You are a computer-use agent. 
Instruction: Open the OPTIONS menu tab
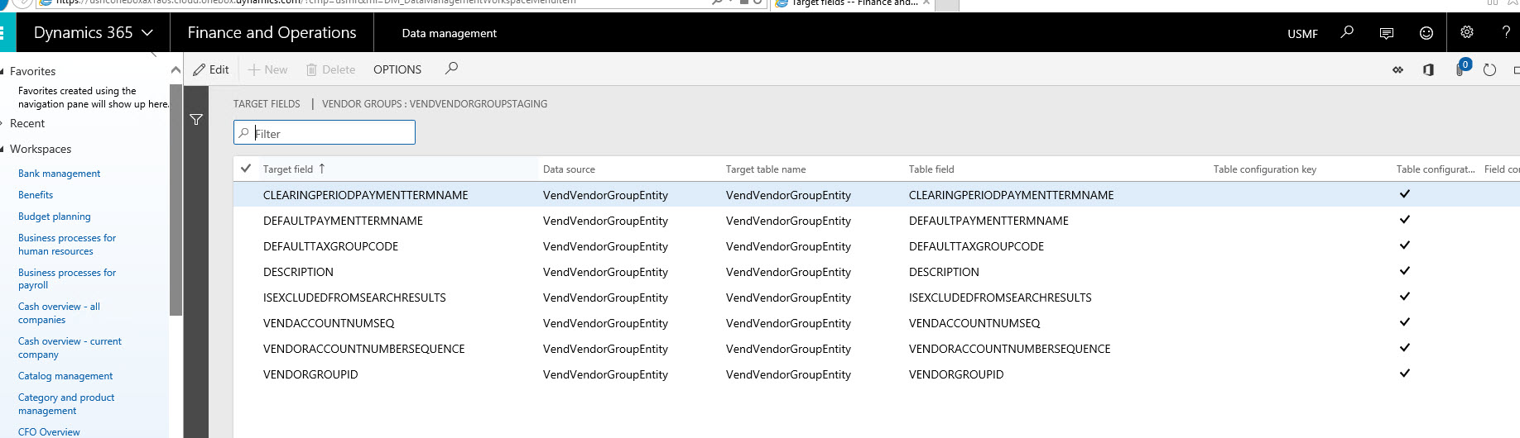[x=397, y=69]
